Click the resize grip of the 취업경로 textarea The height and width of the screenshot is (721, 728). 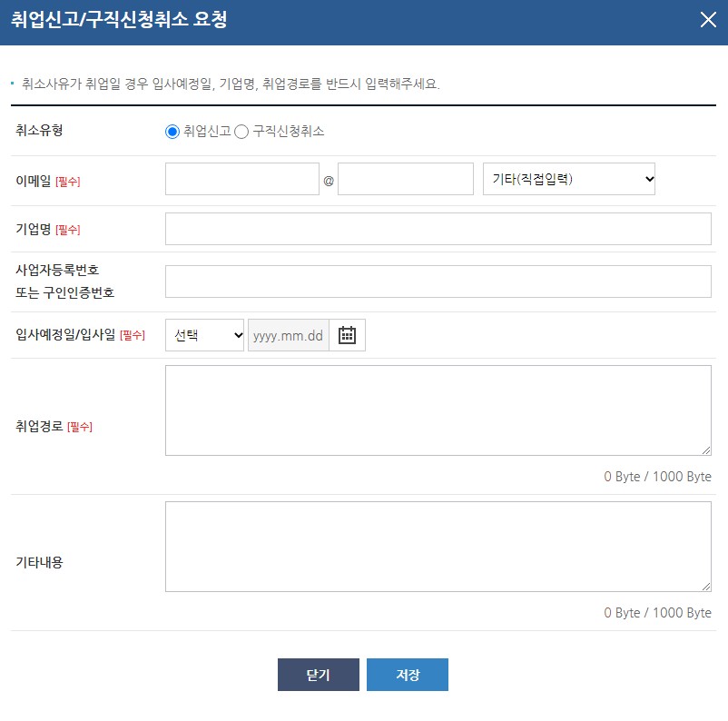[x=706, y=449]
